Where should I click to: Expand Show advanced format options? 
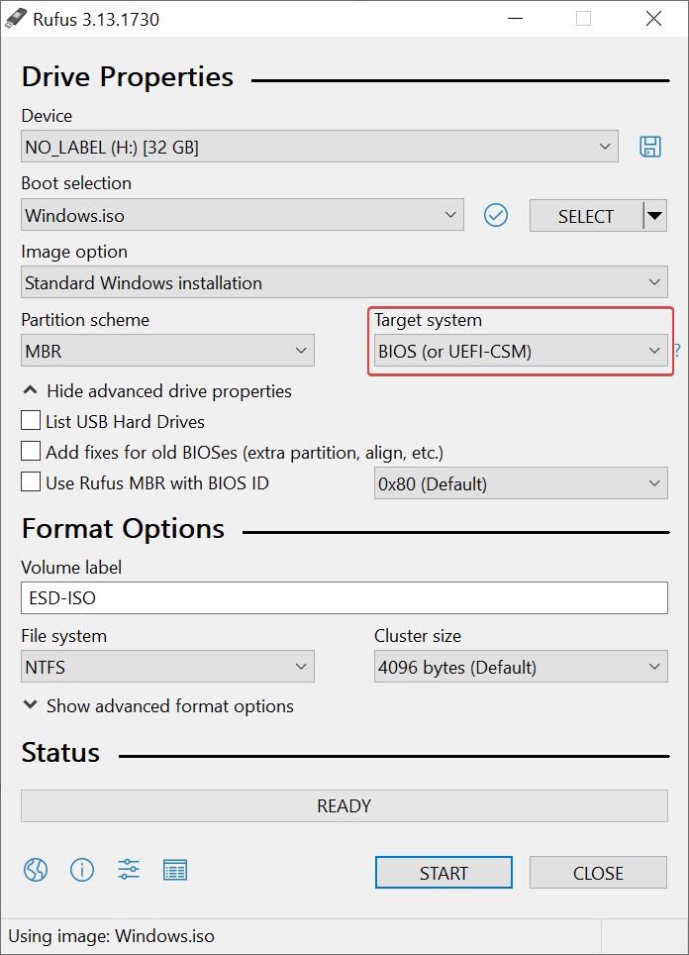point(158,706)
